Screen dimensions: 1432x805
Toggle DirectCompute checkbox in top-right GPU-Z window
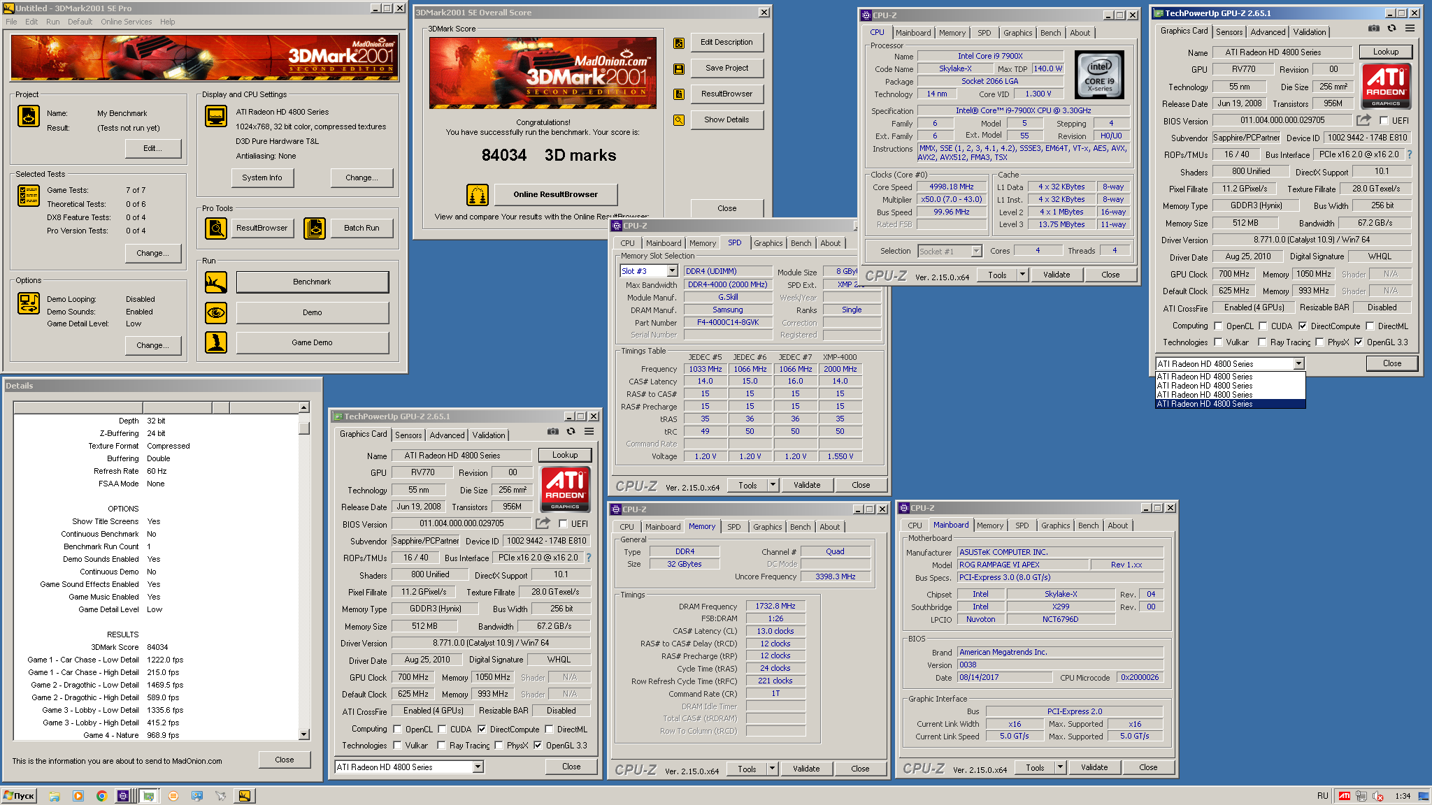1303,326
